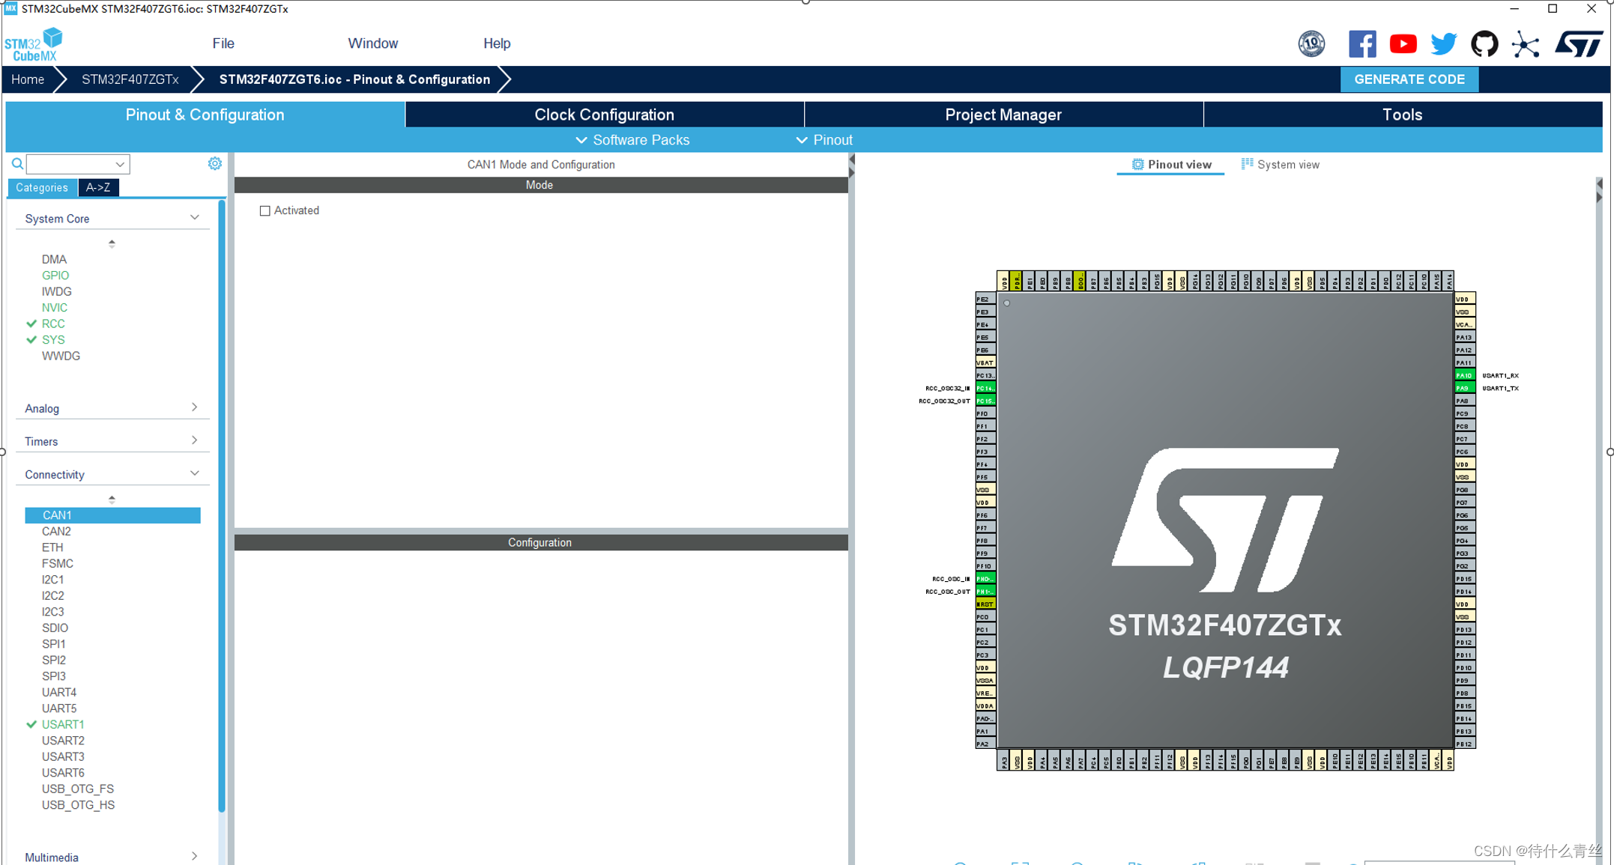Click the green PA10 USART1_RX pin
This screenshot has height=865, width=1614.
point(1463,375)
